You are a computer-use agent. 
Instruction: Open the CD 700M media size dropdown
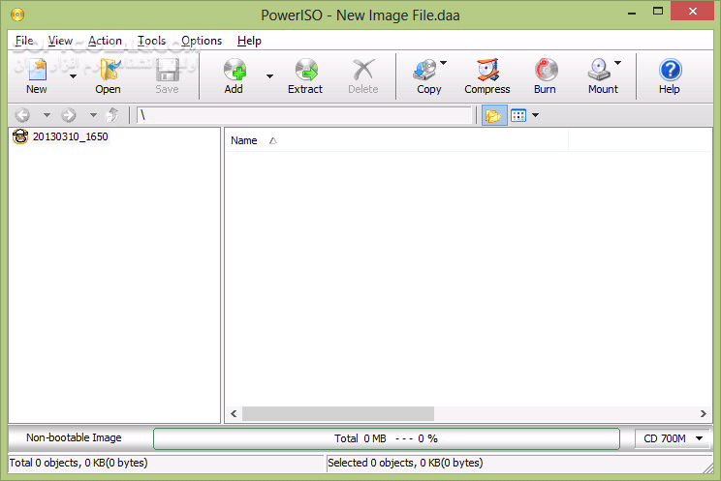tap(674, 438)
